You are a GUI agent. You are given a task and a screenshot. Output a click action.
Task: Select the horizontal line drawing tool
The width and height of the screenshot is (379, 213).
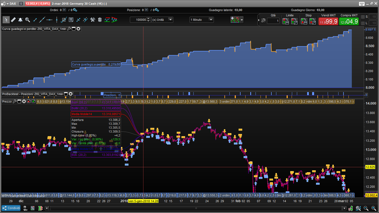pyautogui.click(x=49, y=20)
